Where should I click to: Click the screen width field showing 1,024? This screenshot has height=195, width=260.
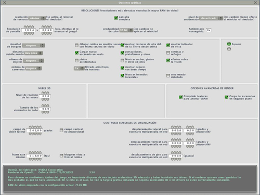29,30
